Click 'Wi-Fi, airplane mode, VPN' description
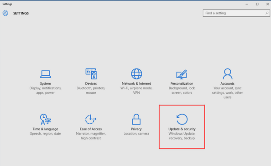This screenshot has width=271, height=166. [x=136, y=90]
